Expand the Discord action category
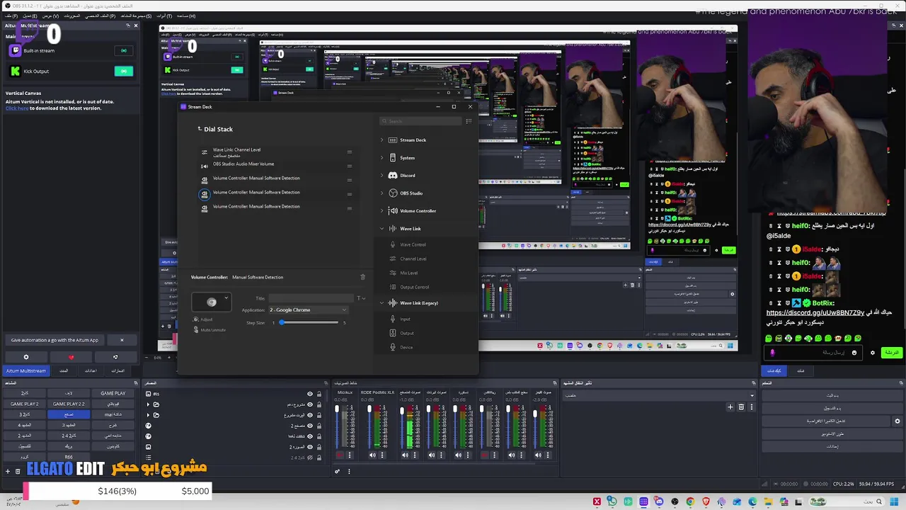Viewport: 906px width, 510px height. [x=382, y=176]
